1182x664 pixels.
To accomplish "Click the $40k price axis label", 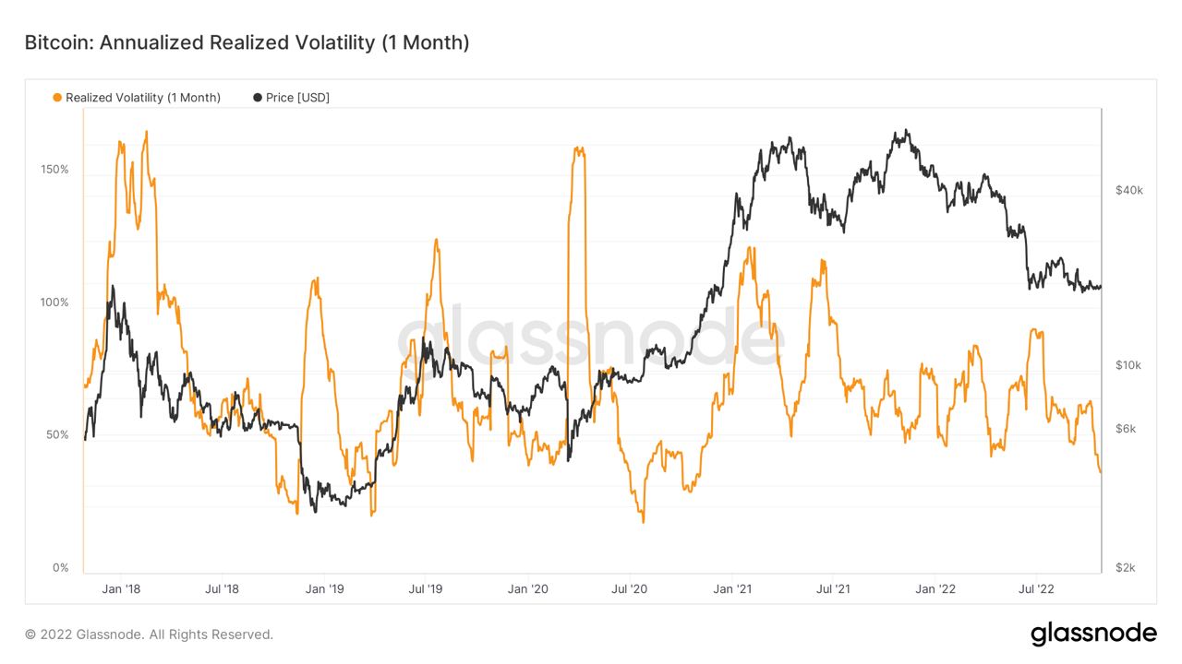I will 1129,190.
